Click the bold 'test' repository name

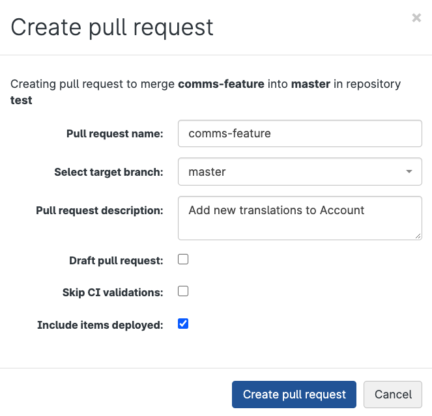(22, 101)
